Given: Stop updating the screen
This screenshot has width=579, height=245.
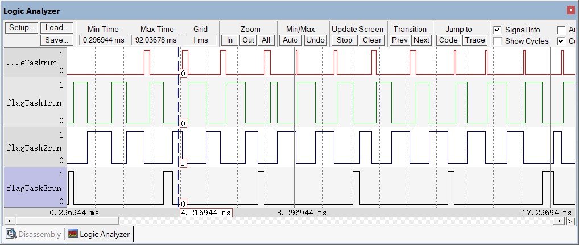Looking at the screenshot, I should [x=345, y=40].
